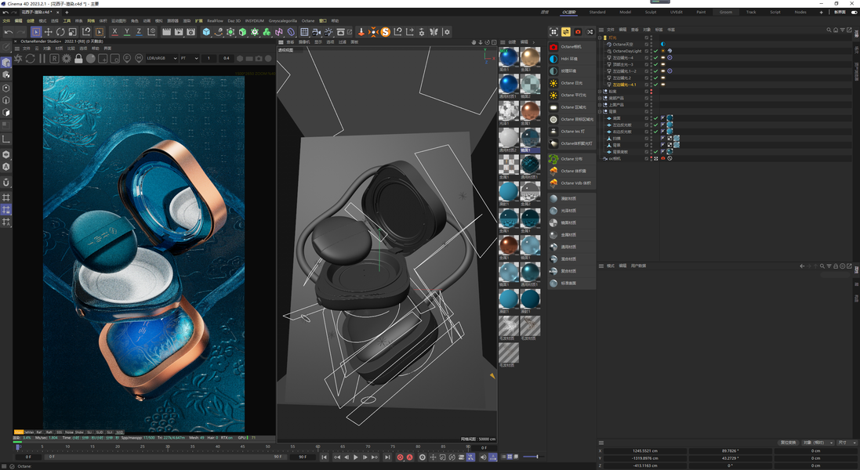The height and width of the screenshot is (470, 860).
Task: Click the Live Selection tool icon
Action: coord(35,32)
